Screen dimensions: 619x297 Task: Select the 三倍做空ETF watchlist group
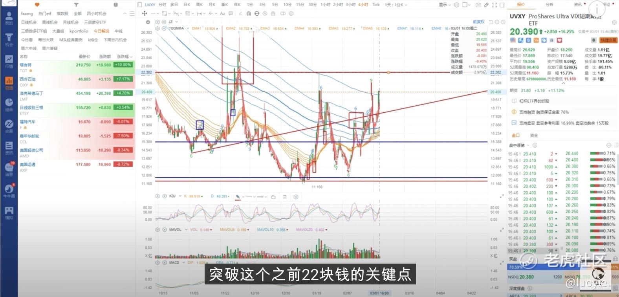(95, 22)
